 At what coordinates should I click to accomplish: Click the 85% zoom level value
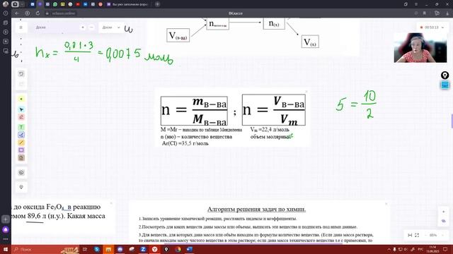(433, 235)
